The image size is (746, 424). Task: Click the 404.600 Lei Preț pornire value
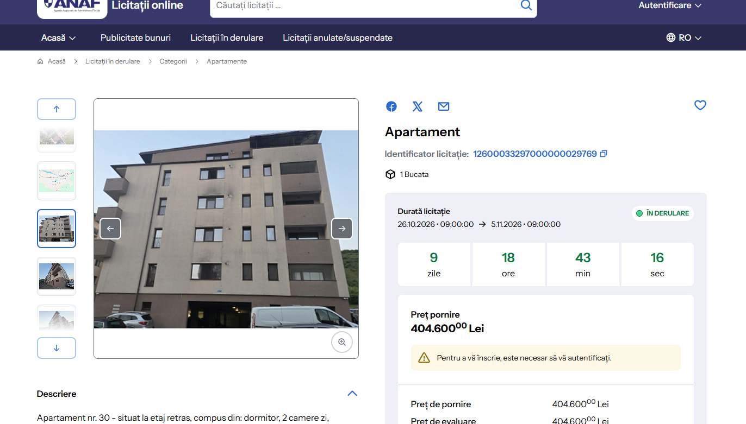(447, 328)
